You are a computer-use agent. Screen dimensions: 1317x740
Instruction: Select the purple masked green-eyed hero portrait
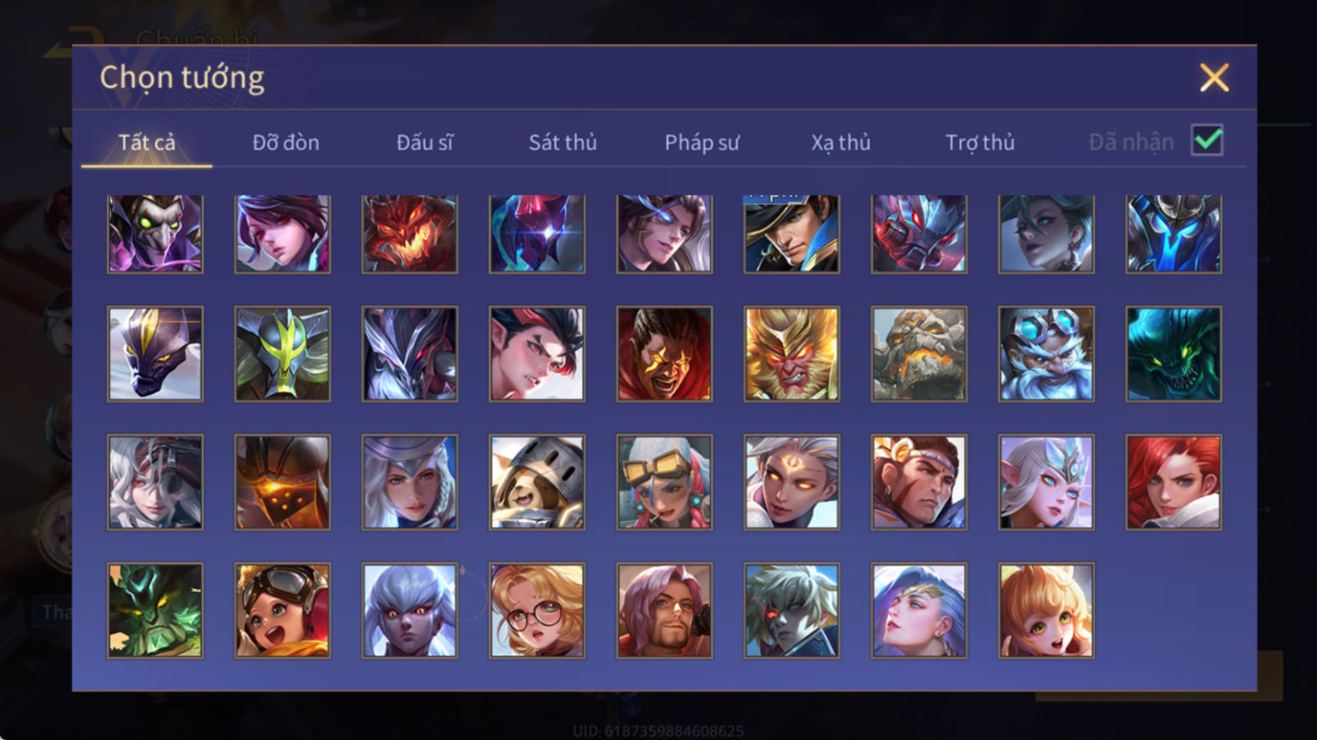tap(155, 233)
